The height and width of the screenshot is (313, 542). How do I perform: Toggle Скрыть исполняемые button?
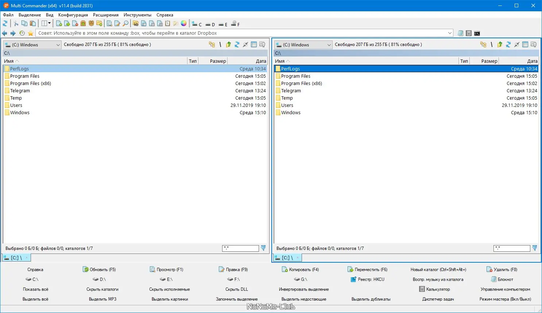pos(170,289)
